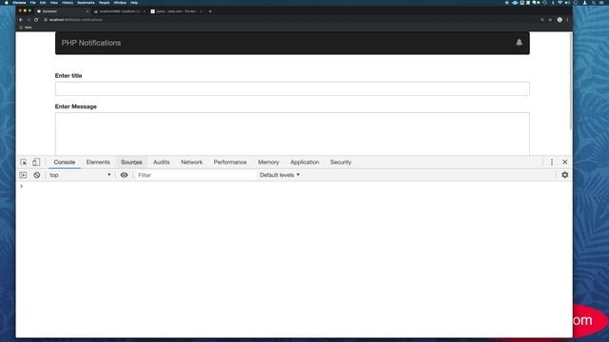Switch to the Sources tab
The width and height of the screenshot is (609, 342).
pos(131,162)
